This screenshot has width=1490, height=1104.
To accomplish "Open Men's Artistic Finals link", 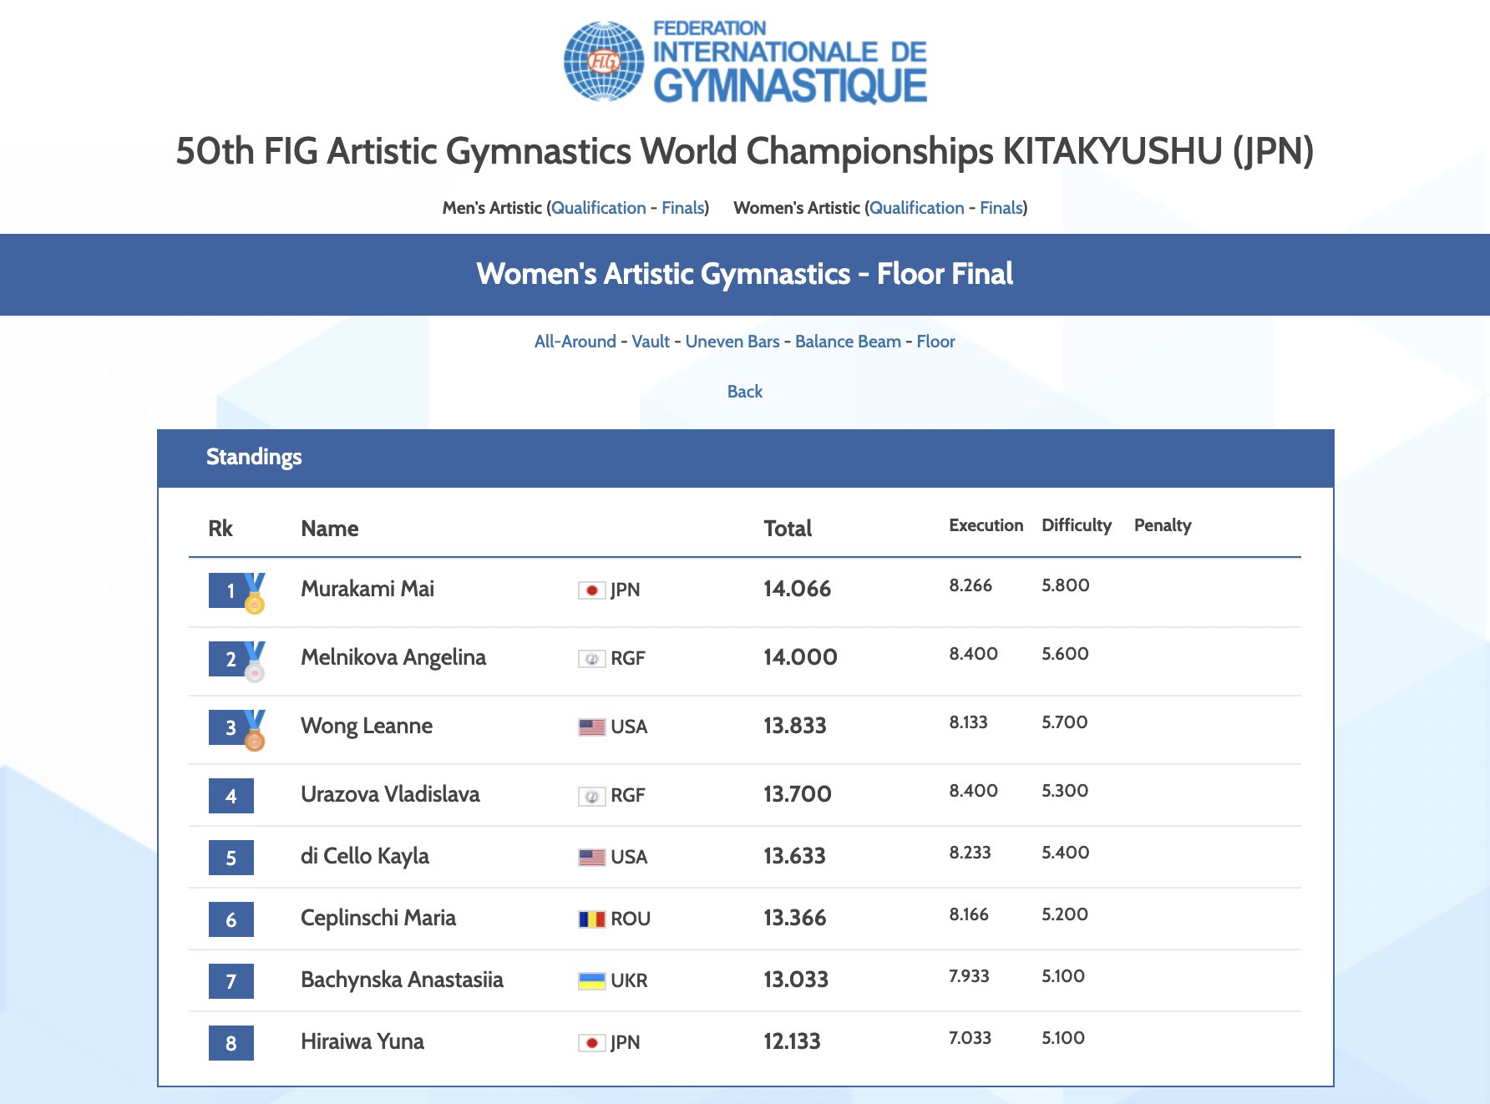I will [683, 208].
